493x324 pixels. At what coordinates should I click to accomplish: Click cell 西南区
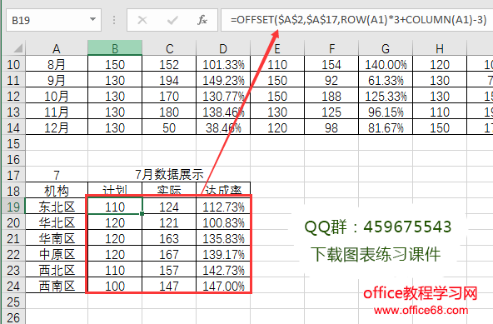tap(57, 286)
